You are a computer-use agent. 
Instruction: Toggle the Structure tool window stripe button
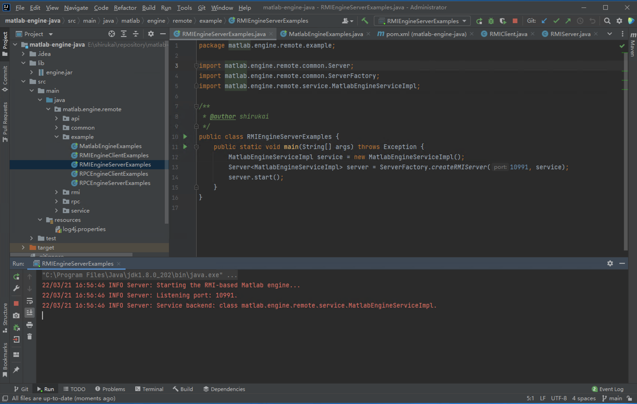(5, 318)
